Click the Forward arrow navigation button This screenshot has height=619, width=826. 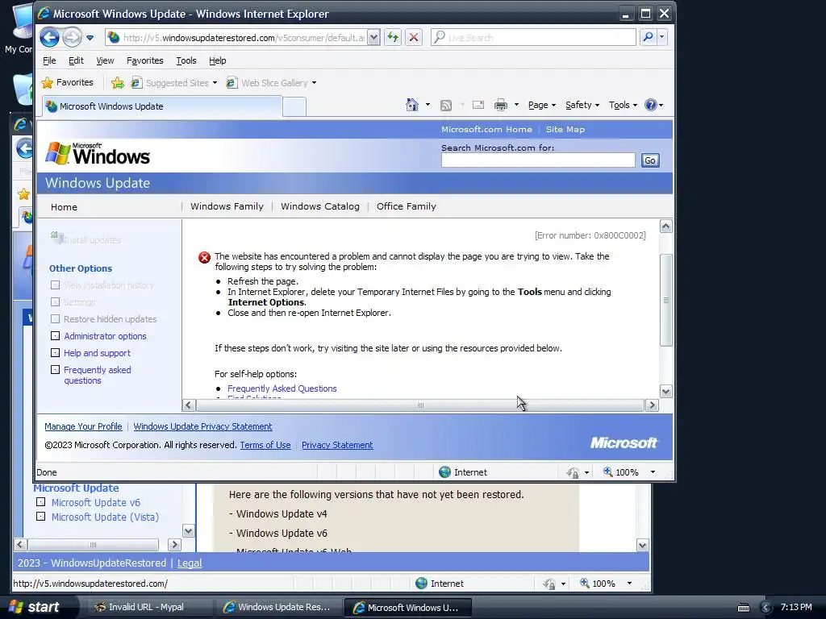[72, 37]
